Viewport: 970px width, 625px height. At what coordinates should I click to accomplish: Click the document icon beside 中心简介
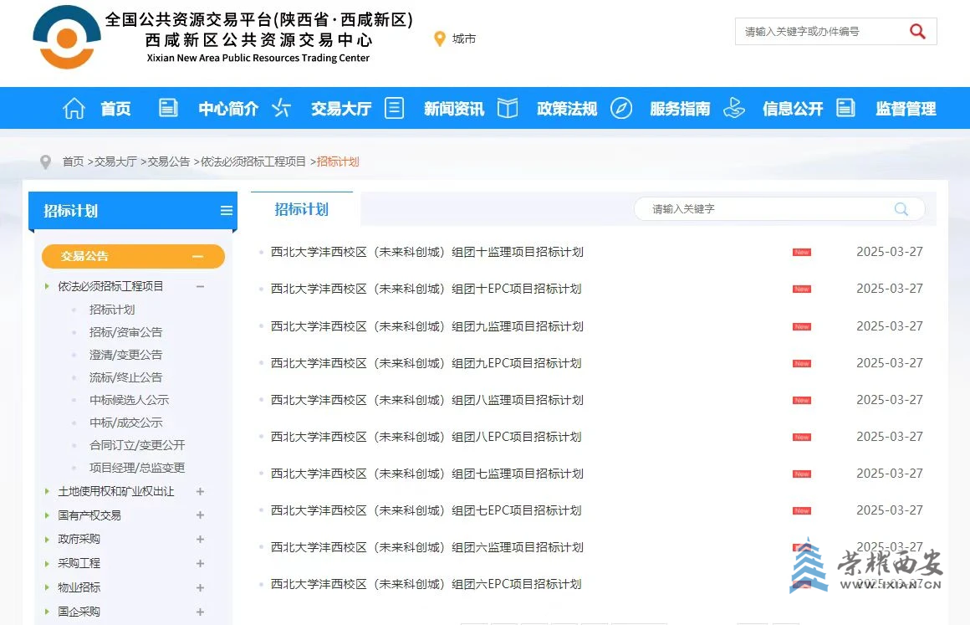click(168, 108)
